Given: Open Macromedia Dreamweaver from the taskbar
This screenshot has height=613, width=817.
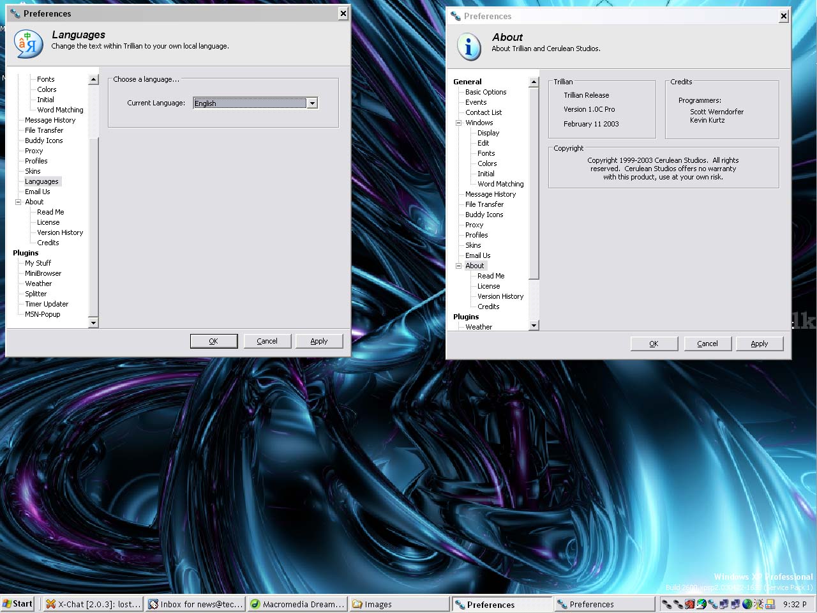Looking at the screenshot, I should click(297, 603).
